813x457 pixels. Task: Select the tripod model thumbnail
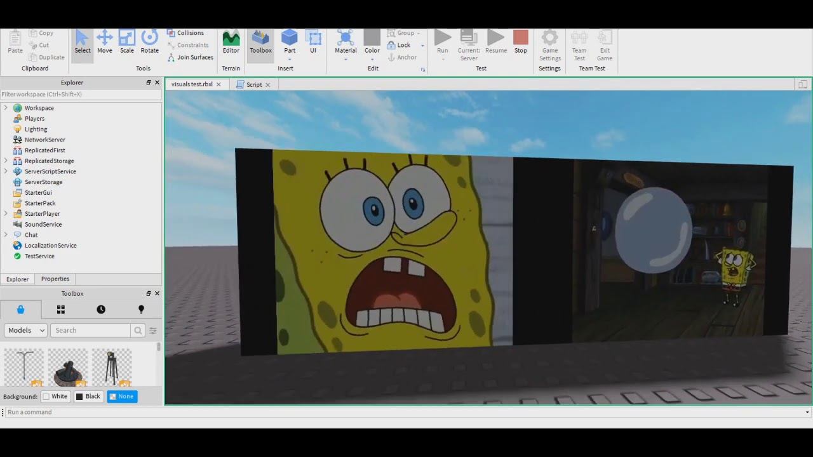(112, 368)
